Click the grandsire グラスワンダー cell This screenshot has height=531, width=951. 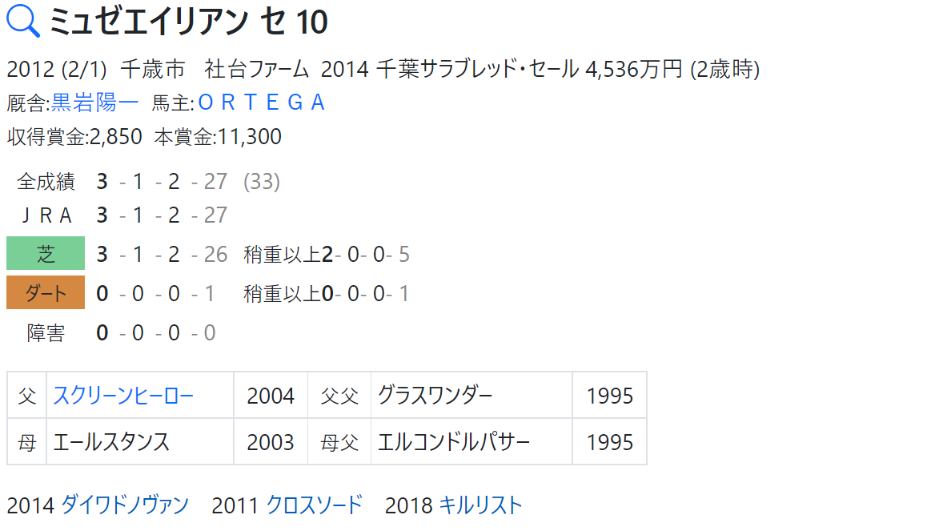pos(471,396)
